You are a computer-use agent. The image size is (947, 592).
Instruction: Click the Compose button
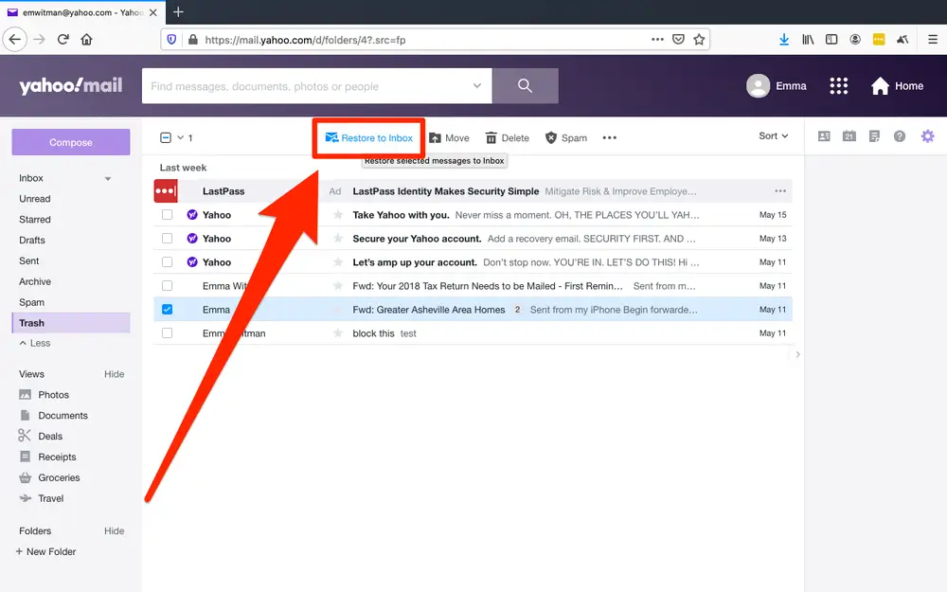(x=70, y=140)
